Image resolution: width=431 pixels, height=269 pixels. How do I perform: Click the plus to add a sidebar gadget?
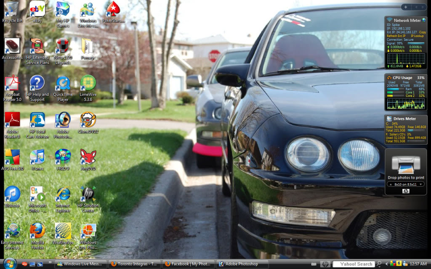point(405,7)
